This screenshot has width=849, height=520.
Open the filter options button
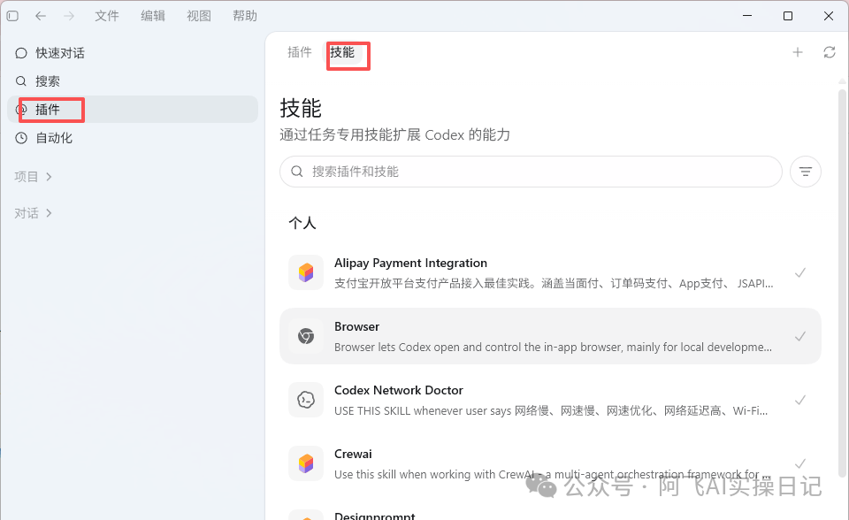pos(806,172)
